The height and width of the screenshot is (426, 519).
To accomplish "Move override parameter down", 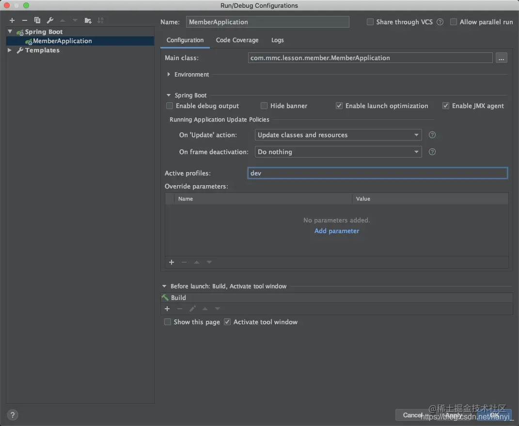I will tap(209, 262).
